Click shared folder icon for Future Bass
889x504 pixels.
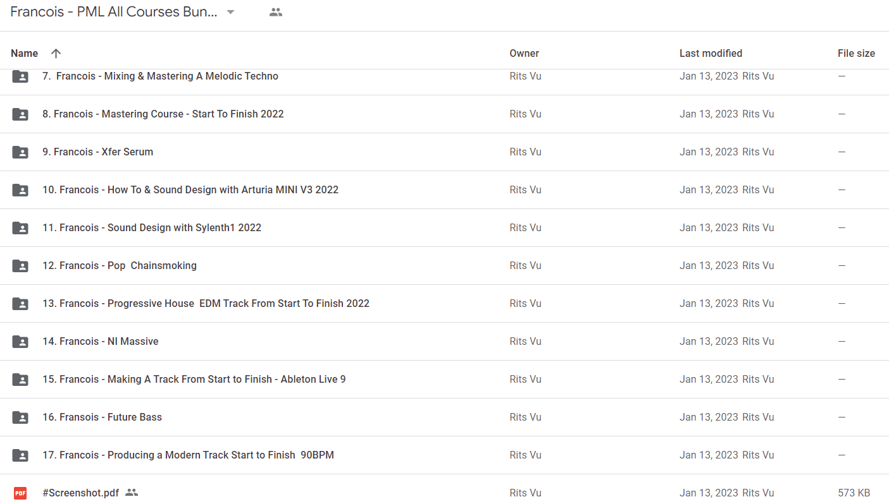(20, 417)
